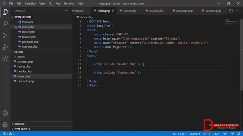This screenshot has height=136, width=243.
Task: Click the Welcome file icon in Open Editors
Action: pyautogui.click(x=19, y=22)
